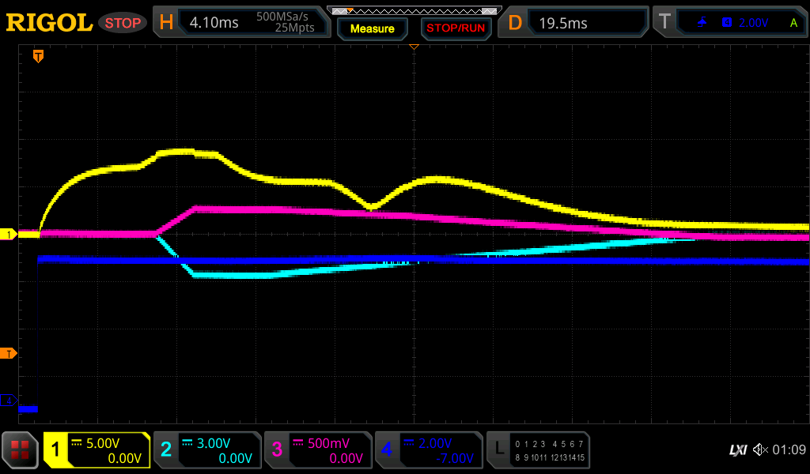Click the orange trigger level marker on left edge
The height and width of the screenshot is (474, 810).
(9, 353)
